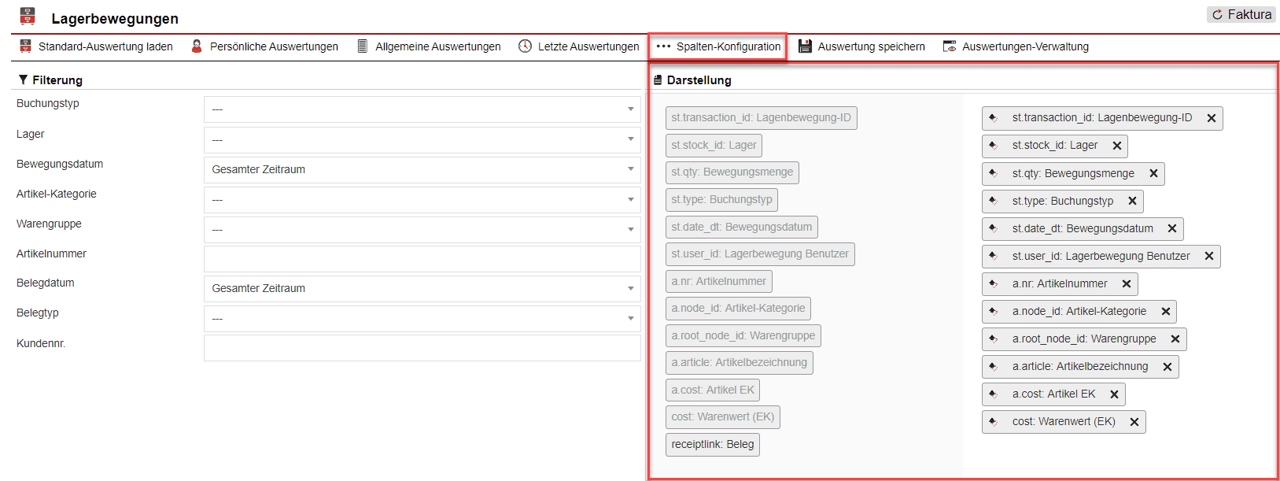Open Persönliche Auswertungen
This screenshot has width=1280, height=481.
[264, 46]
